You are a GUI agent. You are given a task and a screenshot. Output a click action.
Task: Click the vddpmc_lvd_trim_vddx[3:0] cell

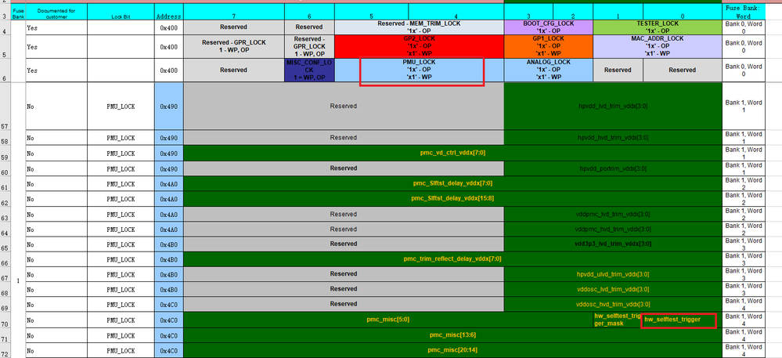click(613, 214)
